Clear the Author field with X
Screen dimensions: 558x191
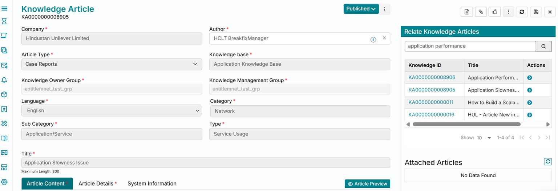pyautogui.click(x=384, y=38)
